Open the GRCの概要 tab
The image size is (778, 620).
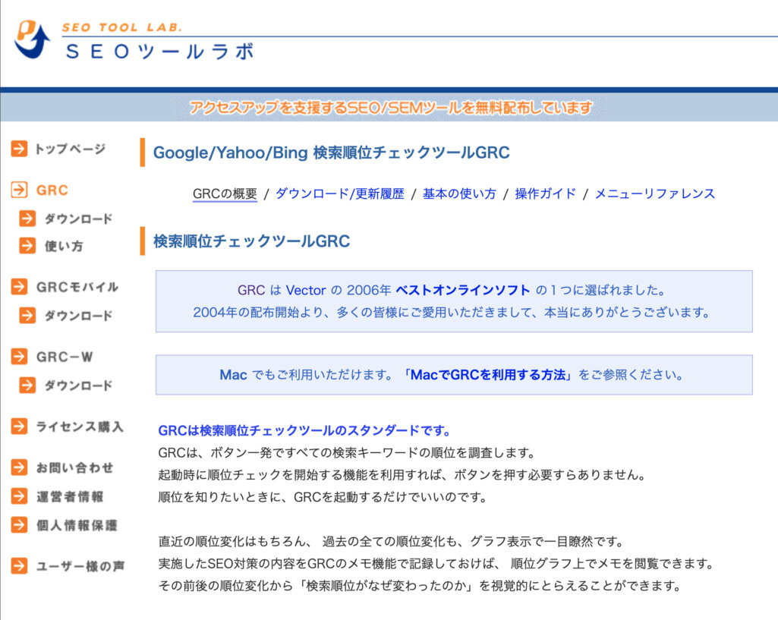pos(225,194)
